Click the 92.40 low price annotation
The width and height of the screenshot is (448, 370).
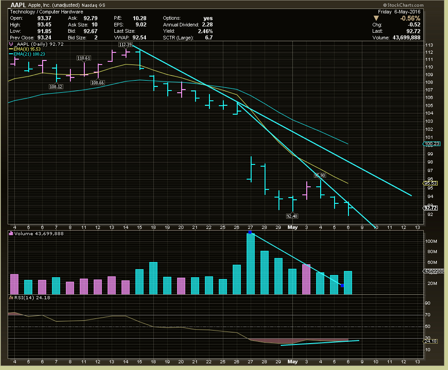[293, 215]
